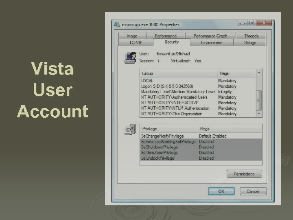This screenshot has height=220, width=293.
Task: Click the group list scrollbar thumb
Action: (x=259, y=100)
